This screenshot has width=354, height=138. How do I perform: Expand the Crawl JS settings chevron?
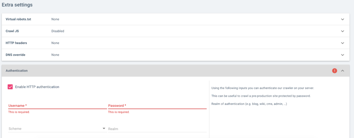pos(343,31)
